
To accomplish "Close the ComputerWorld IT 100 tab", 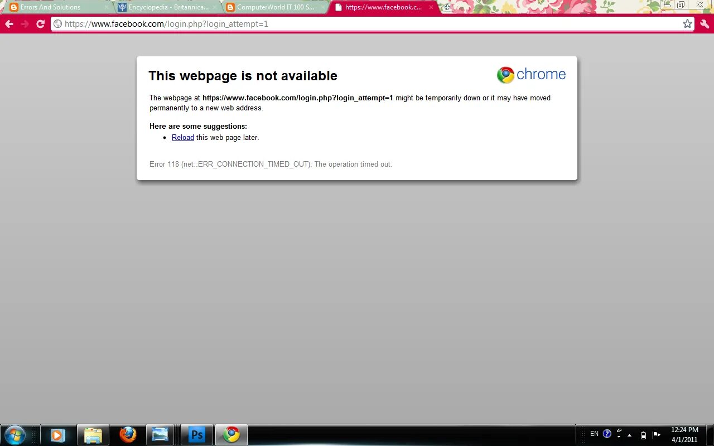I will 322,7.
